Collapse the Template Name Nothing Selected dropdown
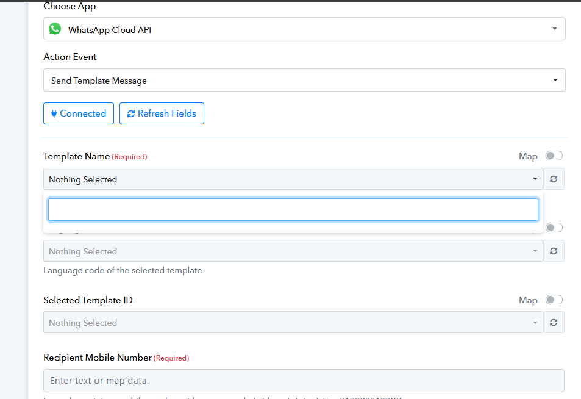Image resolution: width=581 pixels, height=399 pixels. [x=293, y=179]
